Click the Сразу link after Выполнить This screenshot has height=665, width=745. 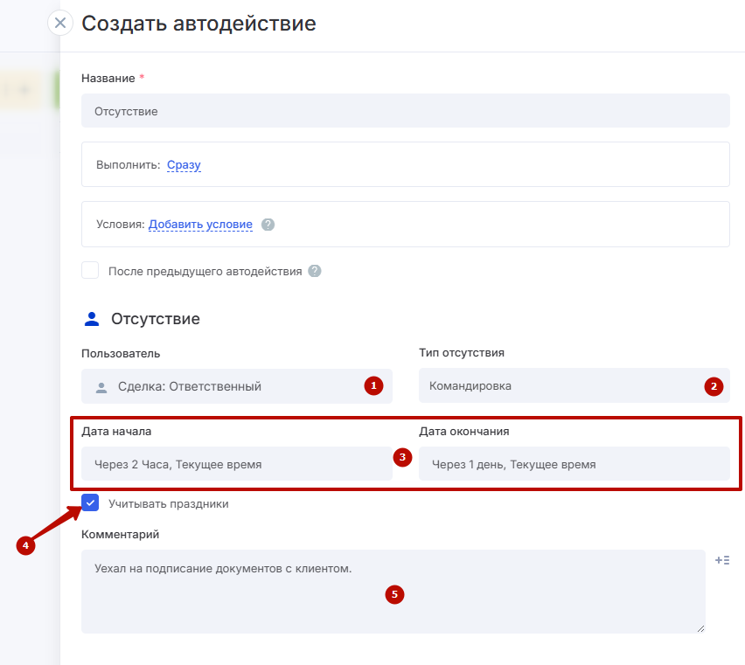(x=184, y=164)
